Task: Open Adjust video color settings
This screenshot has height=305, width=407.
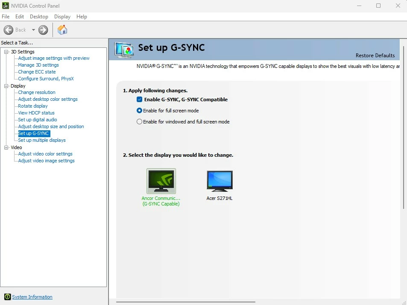Action: point(45,154)
